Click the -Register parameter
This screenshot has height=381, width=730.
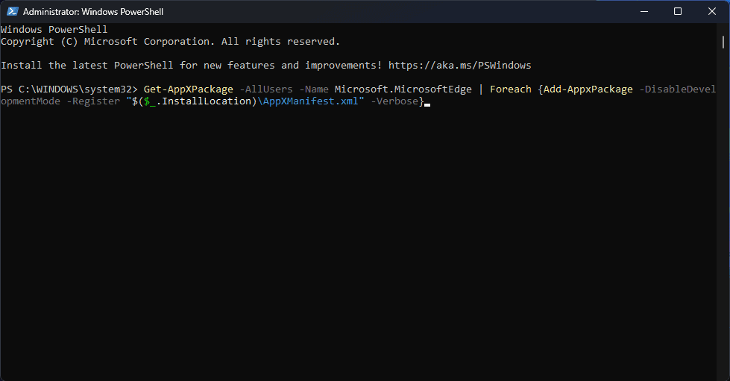pyautogui.click(x=92, y=101)
